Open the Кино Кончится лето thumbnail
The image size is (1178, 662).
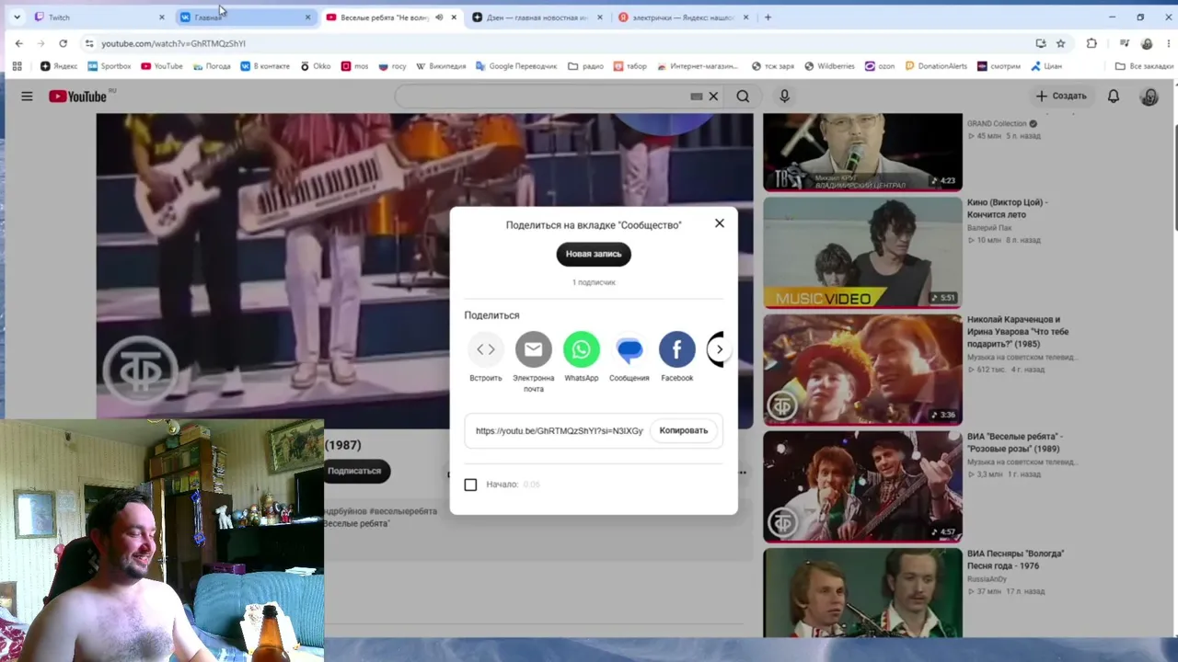coord(862,253)
